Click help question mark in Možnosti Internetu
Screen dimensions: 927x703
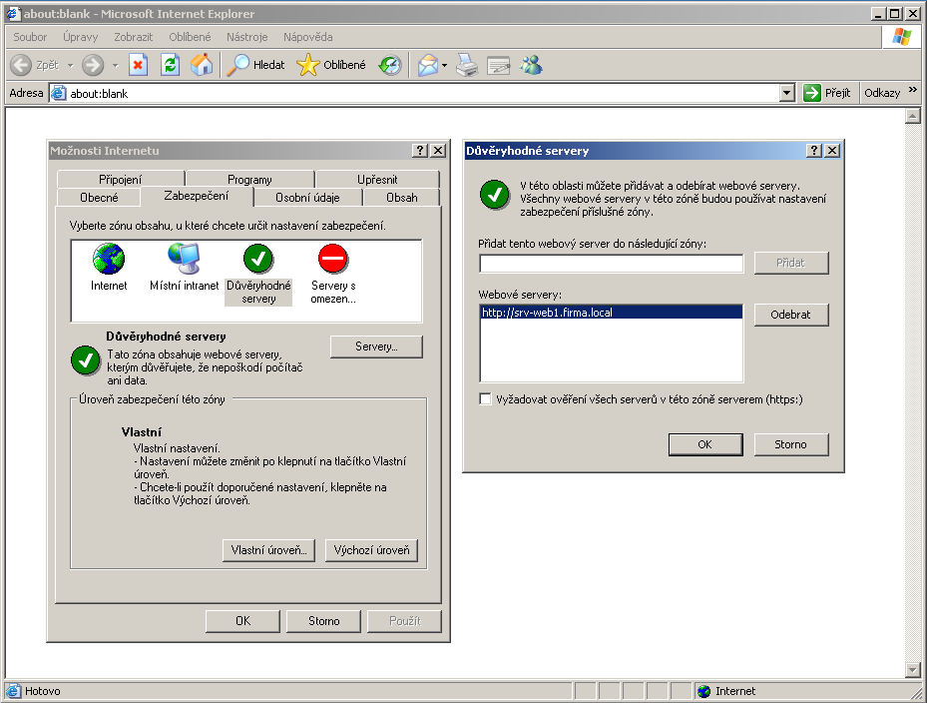tap(420, 151)
